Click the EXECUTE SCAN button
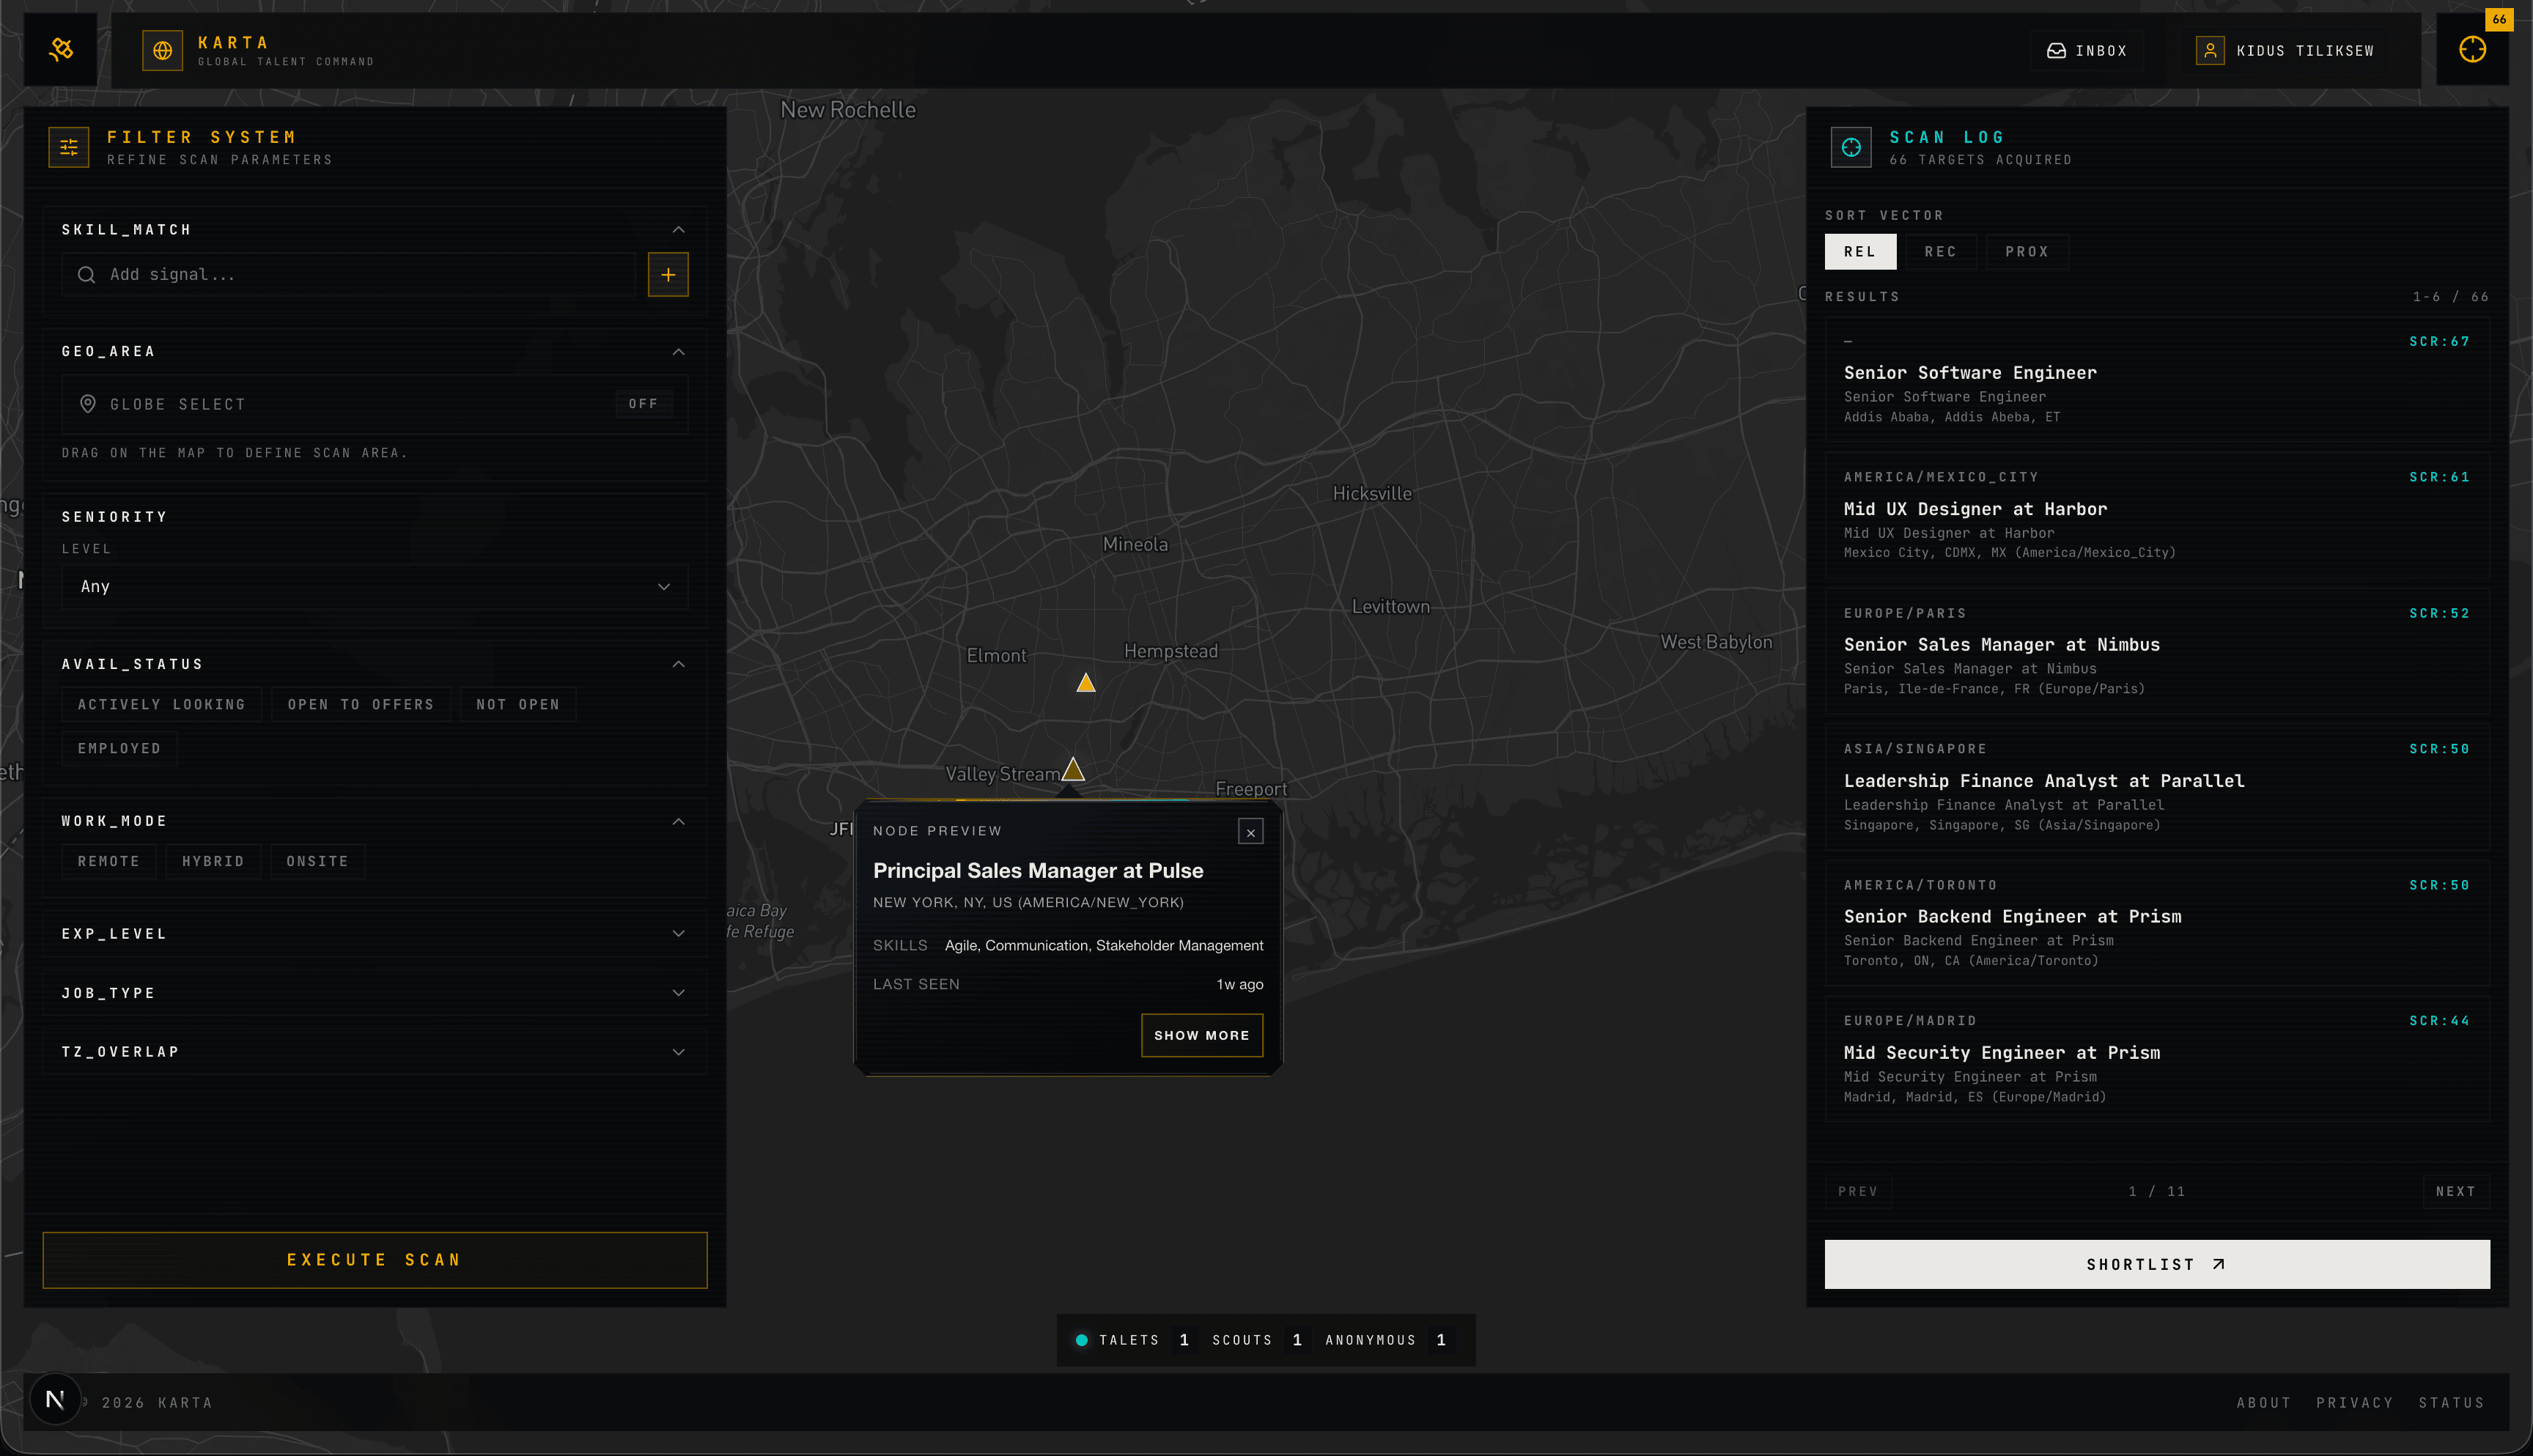2533x1456 pixels. click(374, 1260)
